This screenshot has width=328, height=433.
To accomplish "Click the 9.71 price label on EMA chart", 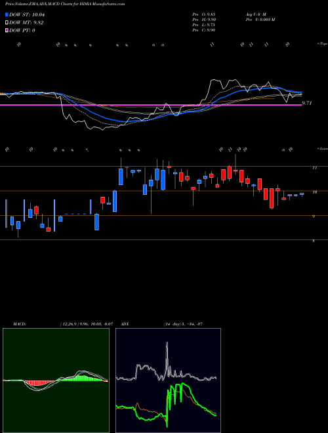I will [x=307, y=103].
